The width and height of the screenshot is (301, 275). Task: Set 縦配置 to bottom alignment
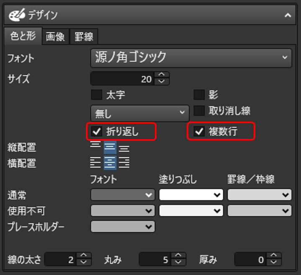[124, 149]
